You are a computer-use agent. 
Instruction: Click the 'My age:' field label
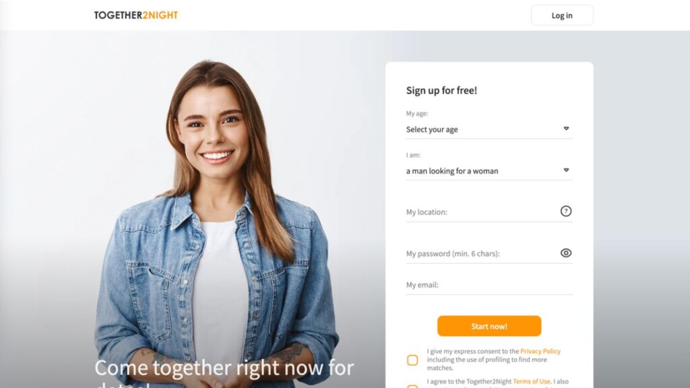(416, 113)
